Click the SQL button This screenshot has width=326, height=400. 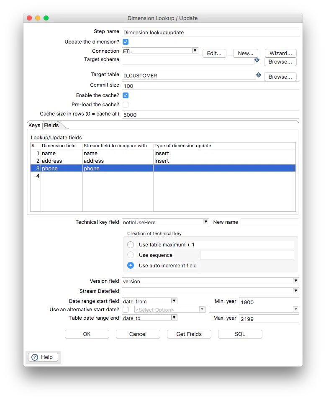pos(240,334)
